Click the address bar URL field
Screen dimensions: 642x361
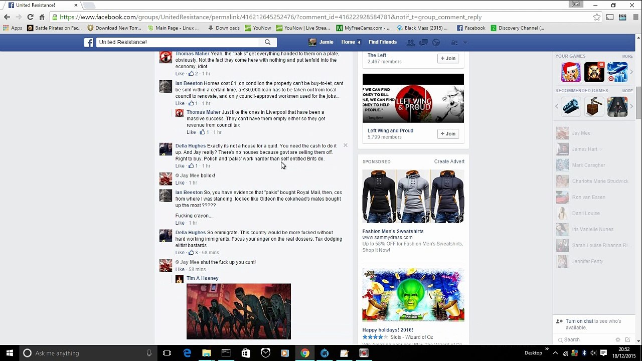(x=321, y=17)
